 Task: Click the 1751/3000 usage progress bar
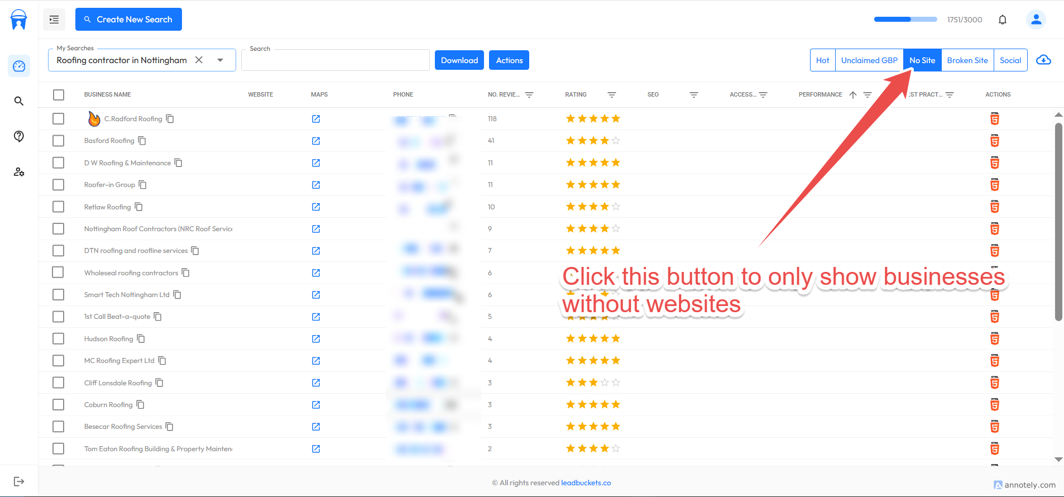pos(905,20)
